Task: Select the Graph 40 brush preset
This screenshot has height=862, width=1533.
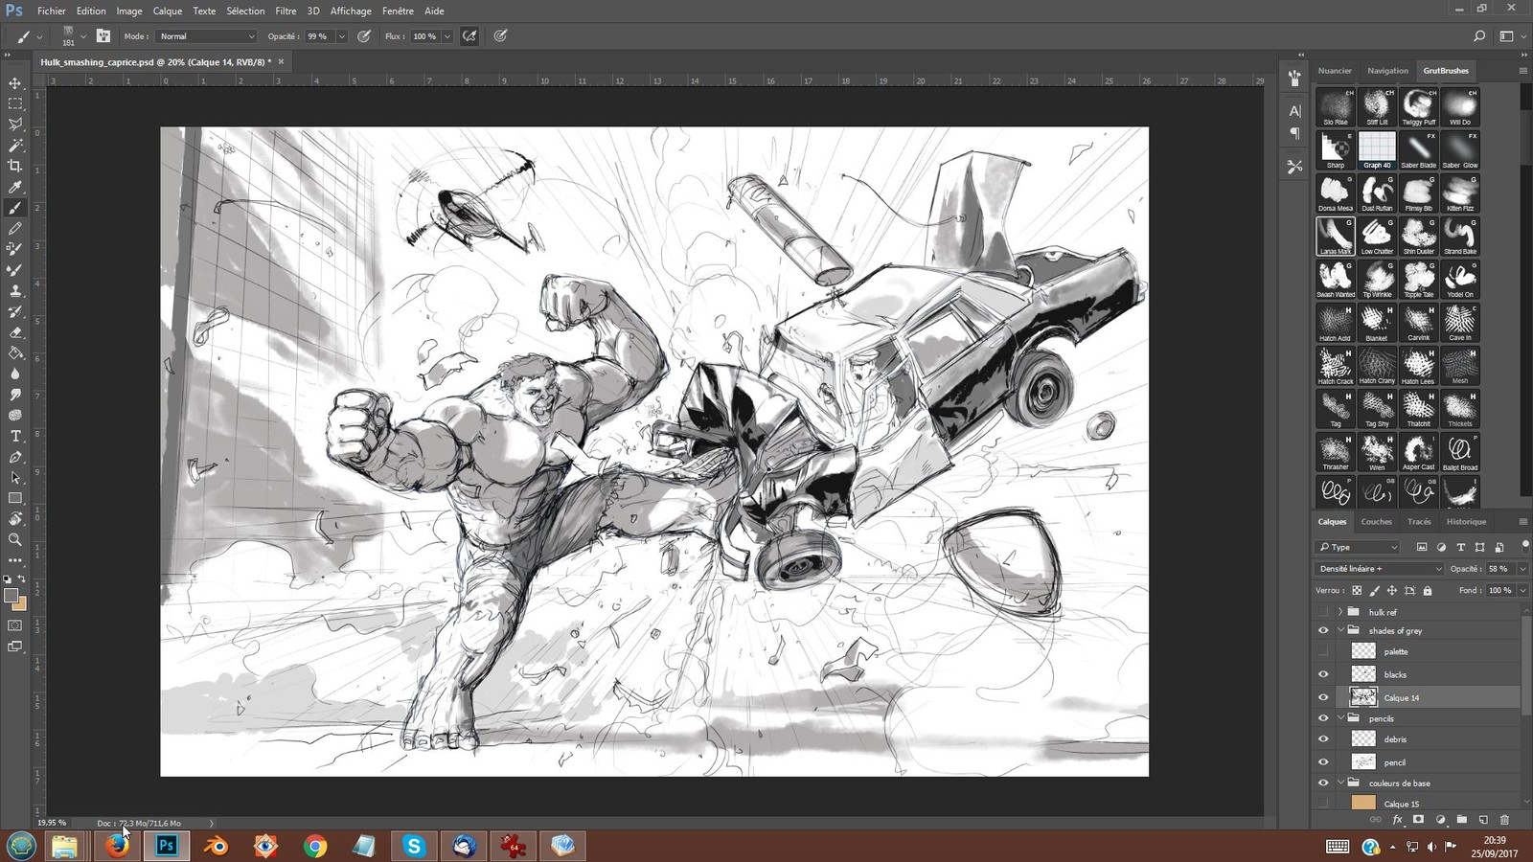Action: tap(1377, 150)
